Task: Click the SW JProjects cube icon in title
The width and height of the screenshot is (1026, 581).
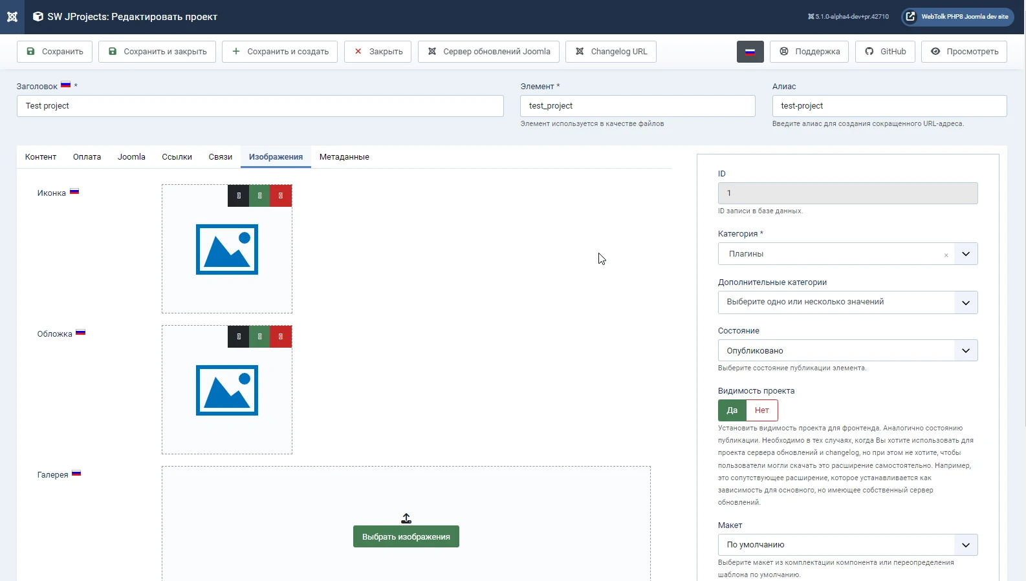Action: click(38, 17)
